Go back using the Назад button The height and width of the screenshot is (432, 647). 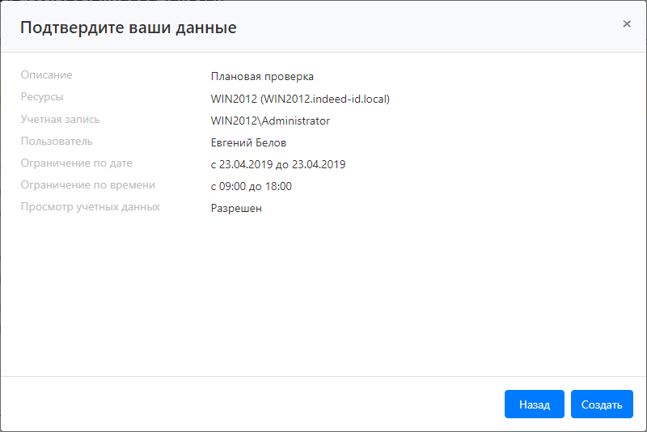pos(534,404)
